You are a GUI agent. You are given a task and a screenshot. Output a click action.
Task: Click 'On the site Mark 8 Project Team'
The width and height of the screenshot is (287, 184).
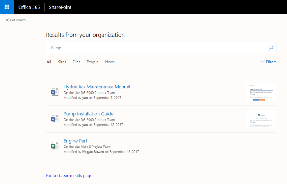pyautogui.click(x=87, y=147)
